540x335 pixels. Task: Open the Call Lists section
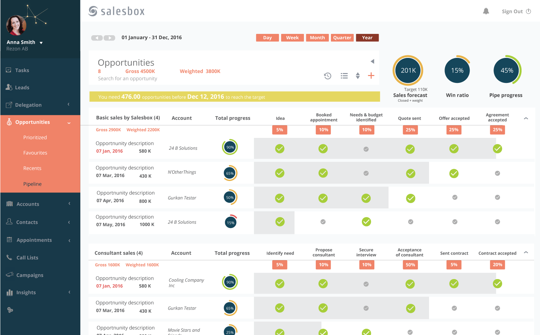[x=27, y=257]
